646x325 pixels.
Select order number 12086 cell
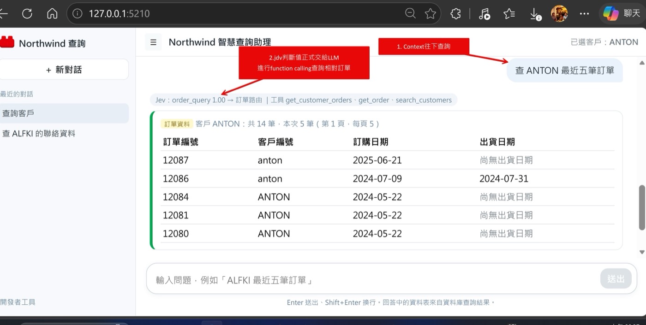(176, 179)
